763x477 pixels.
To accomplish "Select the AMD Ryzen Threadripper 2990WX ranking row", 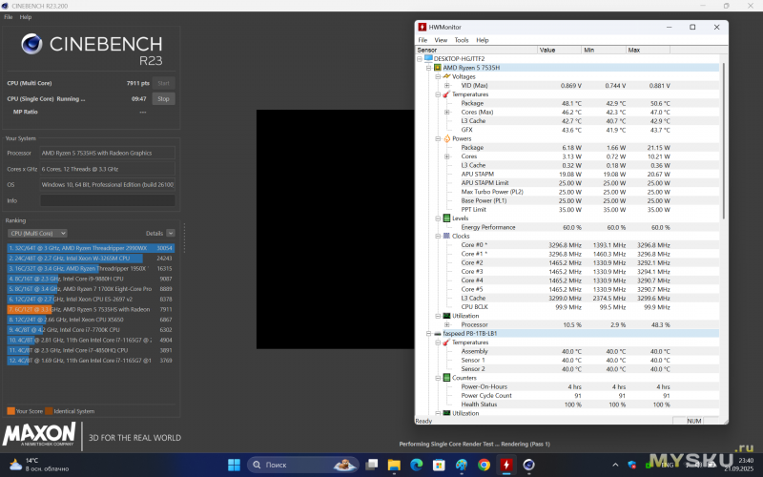I will (x=91, y=248).
